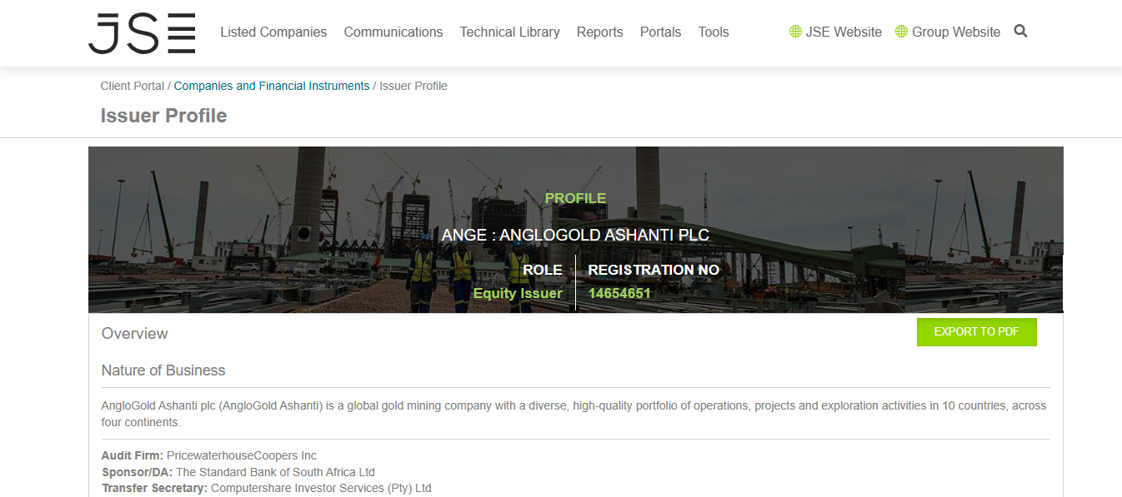
Task: Open Tools menu
Action: pos(714,32)
